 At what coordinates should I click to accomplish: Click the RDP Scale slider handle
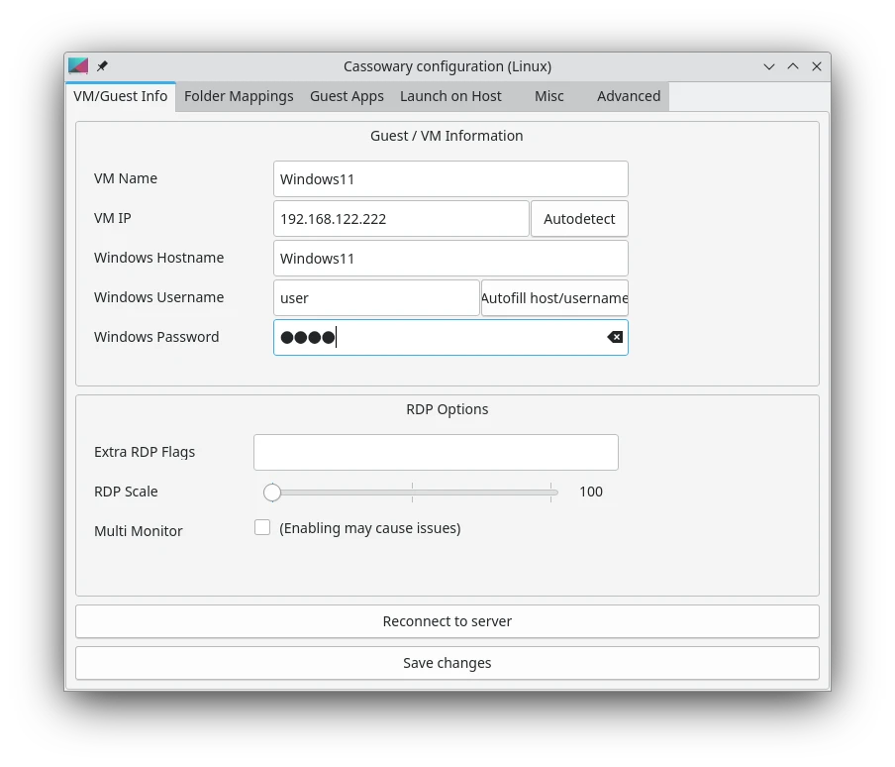coord(272,493)
